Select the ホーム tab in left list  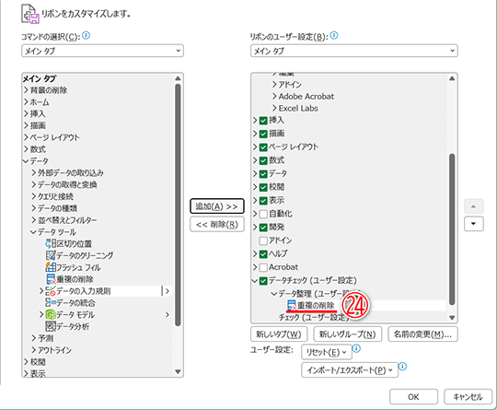coord(40,102)
